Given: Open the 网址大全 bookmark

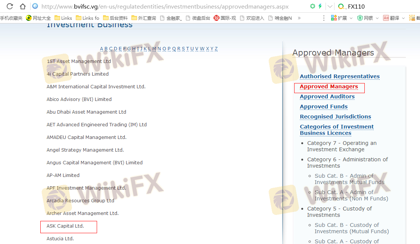Looking at the screenshot, I should [38, 18].
